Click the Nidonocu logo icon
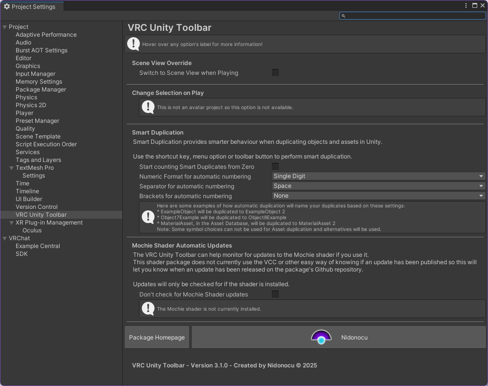Image resolution: width=488 pixels, height=386 pixels. pyautogui.click(x=321, y=337)
